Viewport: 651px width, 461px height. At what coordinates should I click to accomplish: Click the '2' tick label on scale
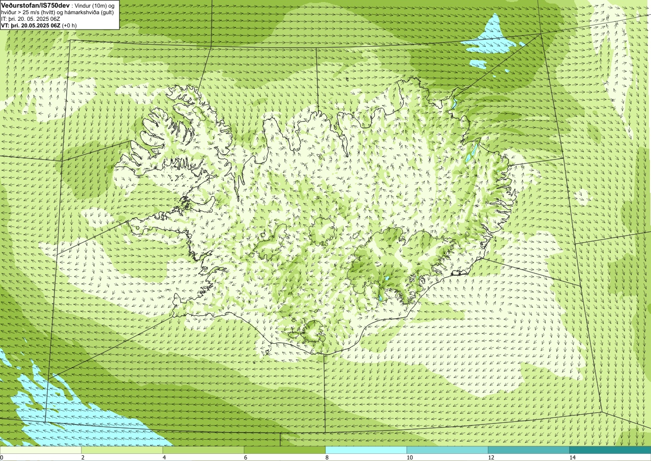point(83,457)
